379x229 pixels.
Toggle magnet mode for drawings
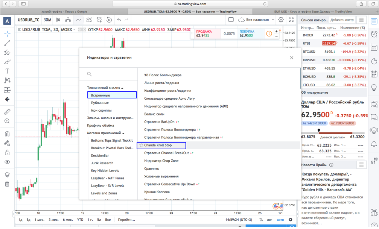pyautogui.click(x=7, y=133)
